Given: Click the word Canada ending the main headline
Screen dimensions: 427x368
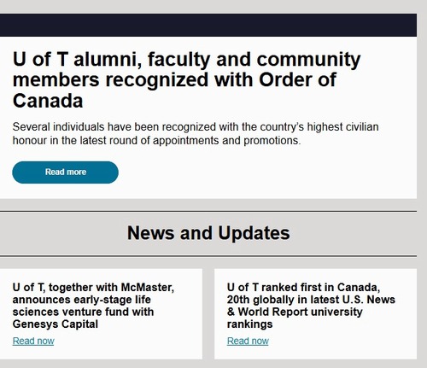Looking at the screenshot, I should (48, 101).
